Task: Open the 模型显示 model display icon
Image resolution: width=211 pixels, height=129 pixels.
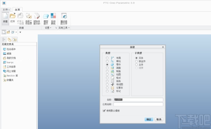Action: tap(46, 16)
